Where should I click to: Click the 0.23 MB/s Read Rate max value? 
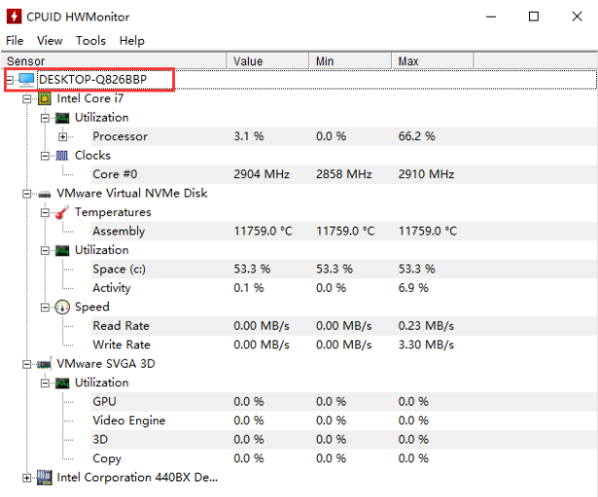click(427, 326)
